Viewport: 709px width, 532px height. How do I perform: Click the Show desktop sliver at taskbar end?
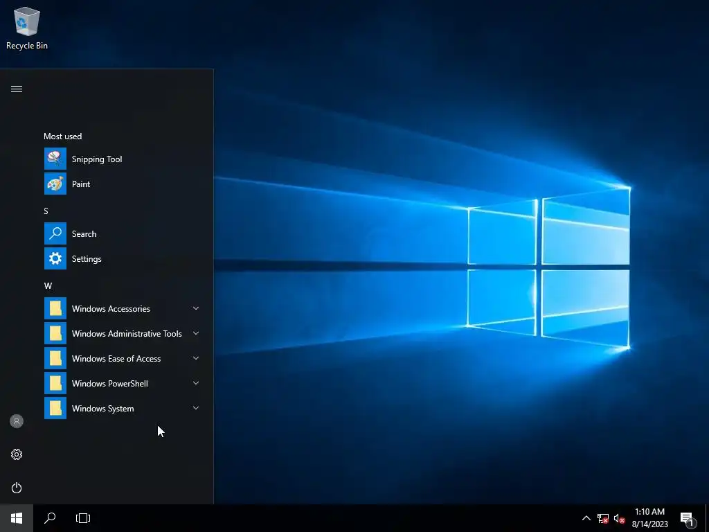click(707, 518)
